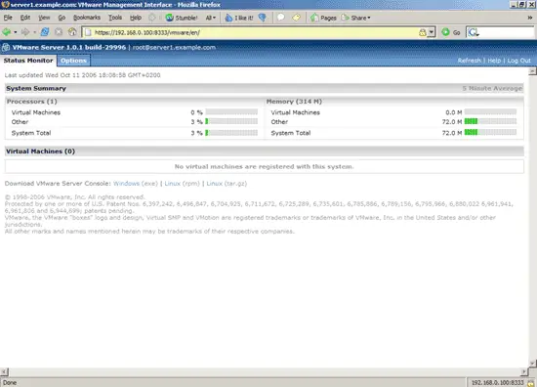Screen dimensions: 537x387
Task: Click '192.168.0.100:8333' in status bar
Action: pyautogui.click(x=498, y=382)
